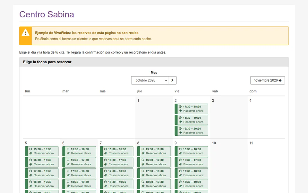Screen dimensions: 308x193
Task: Click the 'mar' weekday column header
Action: [x=65, y=91]
